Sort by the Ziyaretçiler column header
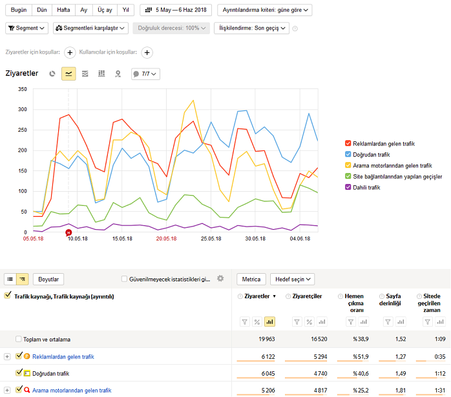 point(307,296)
